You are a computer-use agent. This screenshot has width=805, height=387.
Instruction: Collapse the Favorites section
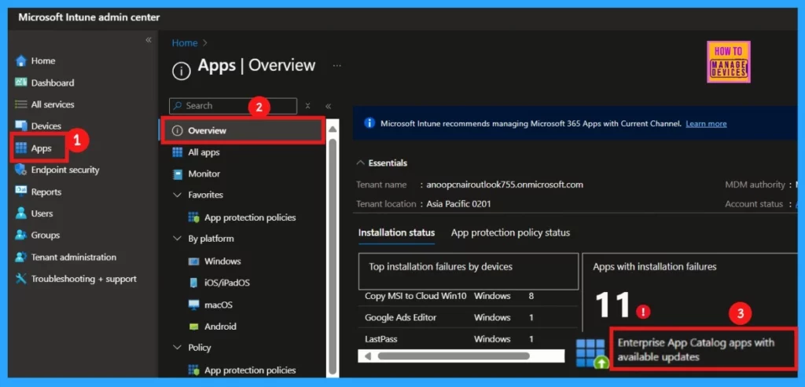(178, 195)
